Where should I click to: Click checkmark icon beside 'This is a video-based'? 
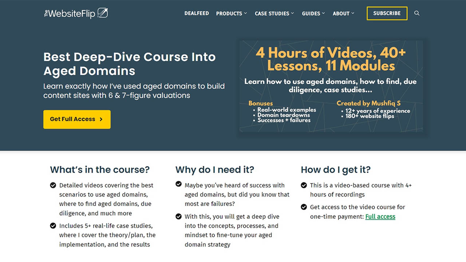pyautogui.click(x=304, y=185)
